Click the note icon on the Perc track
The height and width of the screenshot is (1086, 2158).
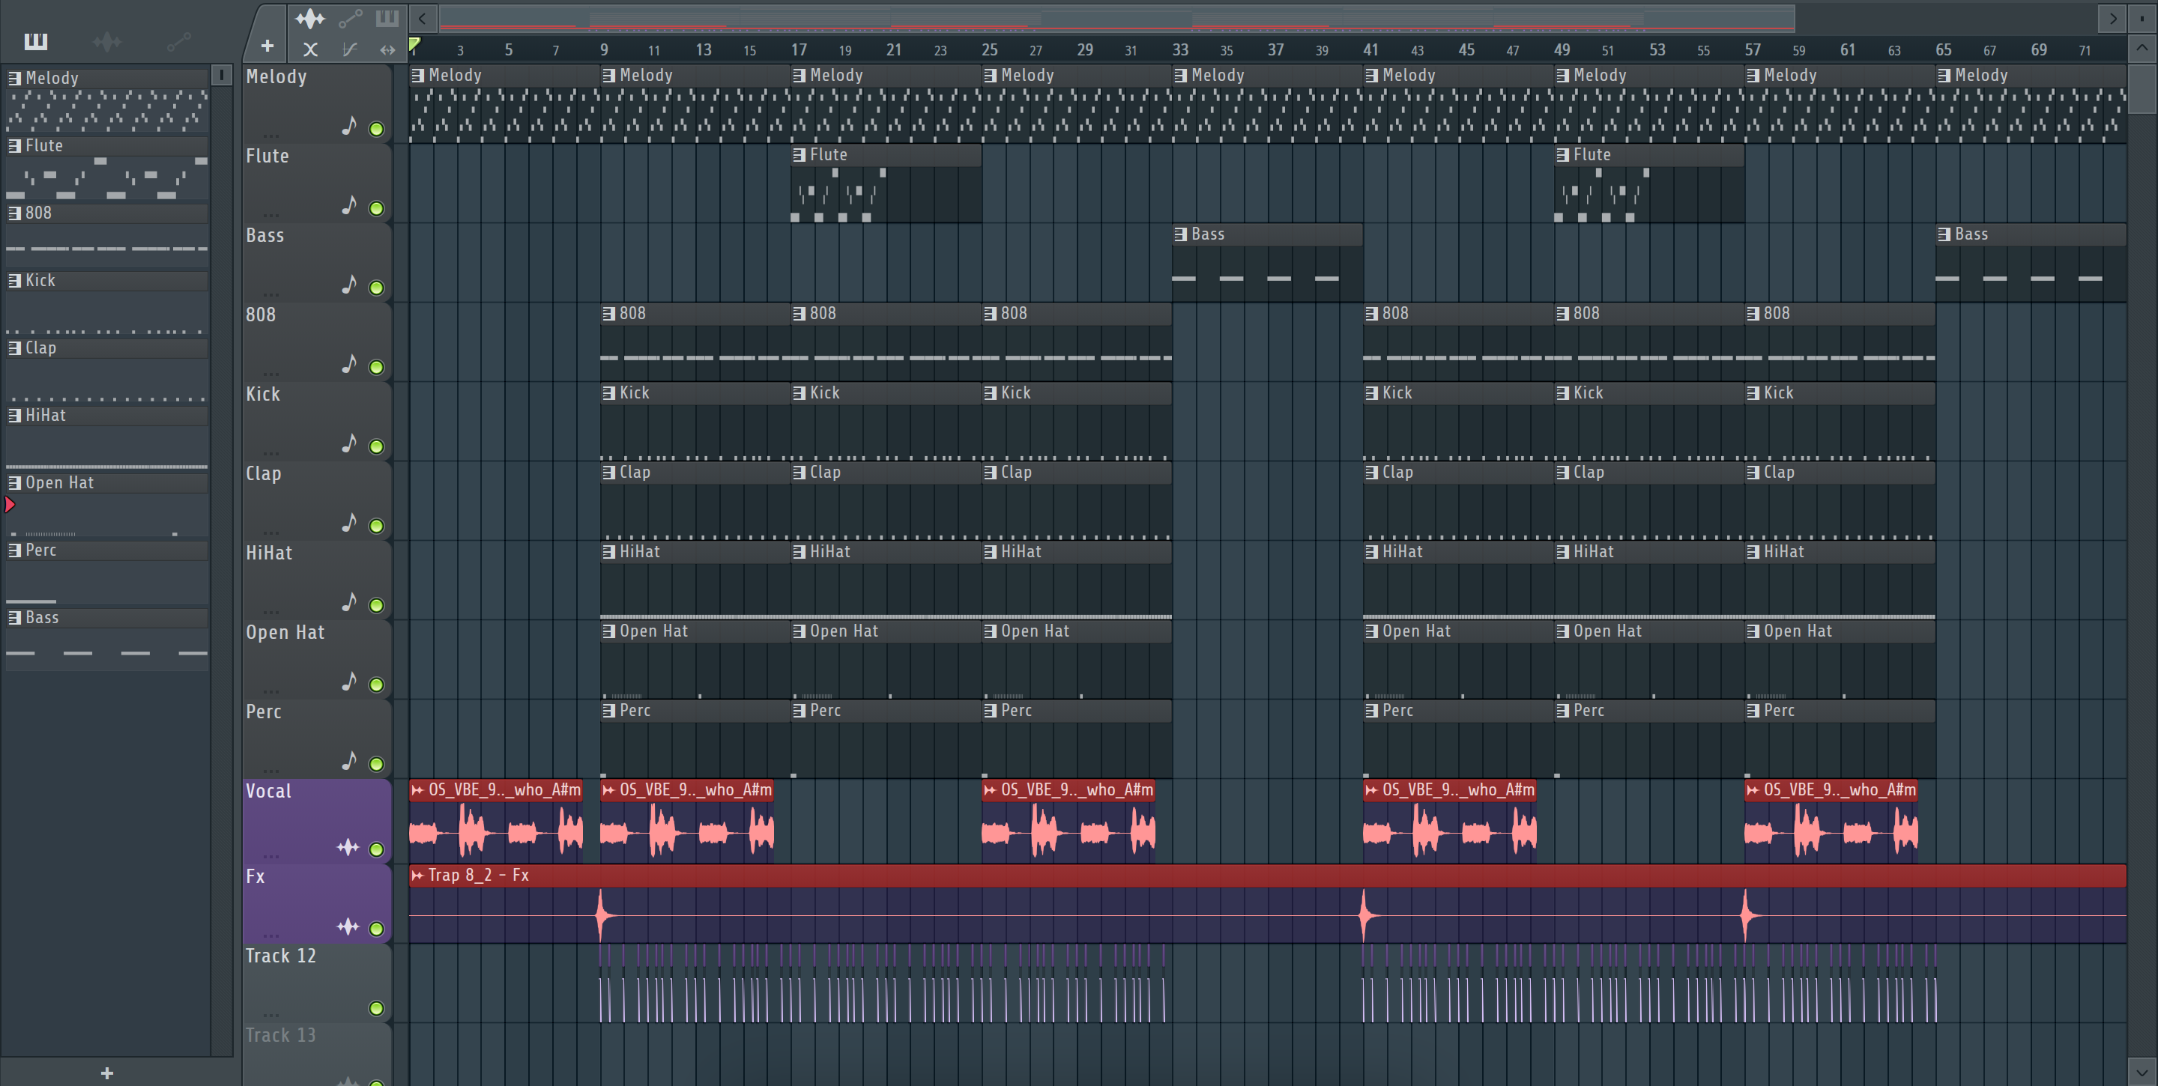[349, 760]
